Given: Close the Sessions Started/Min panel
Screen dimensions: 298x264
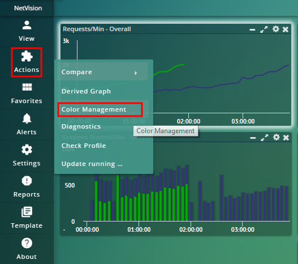Looking at the screenshot, I should pos(286,138).
